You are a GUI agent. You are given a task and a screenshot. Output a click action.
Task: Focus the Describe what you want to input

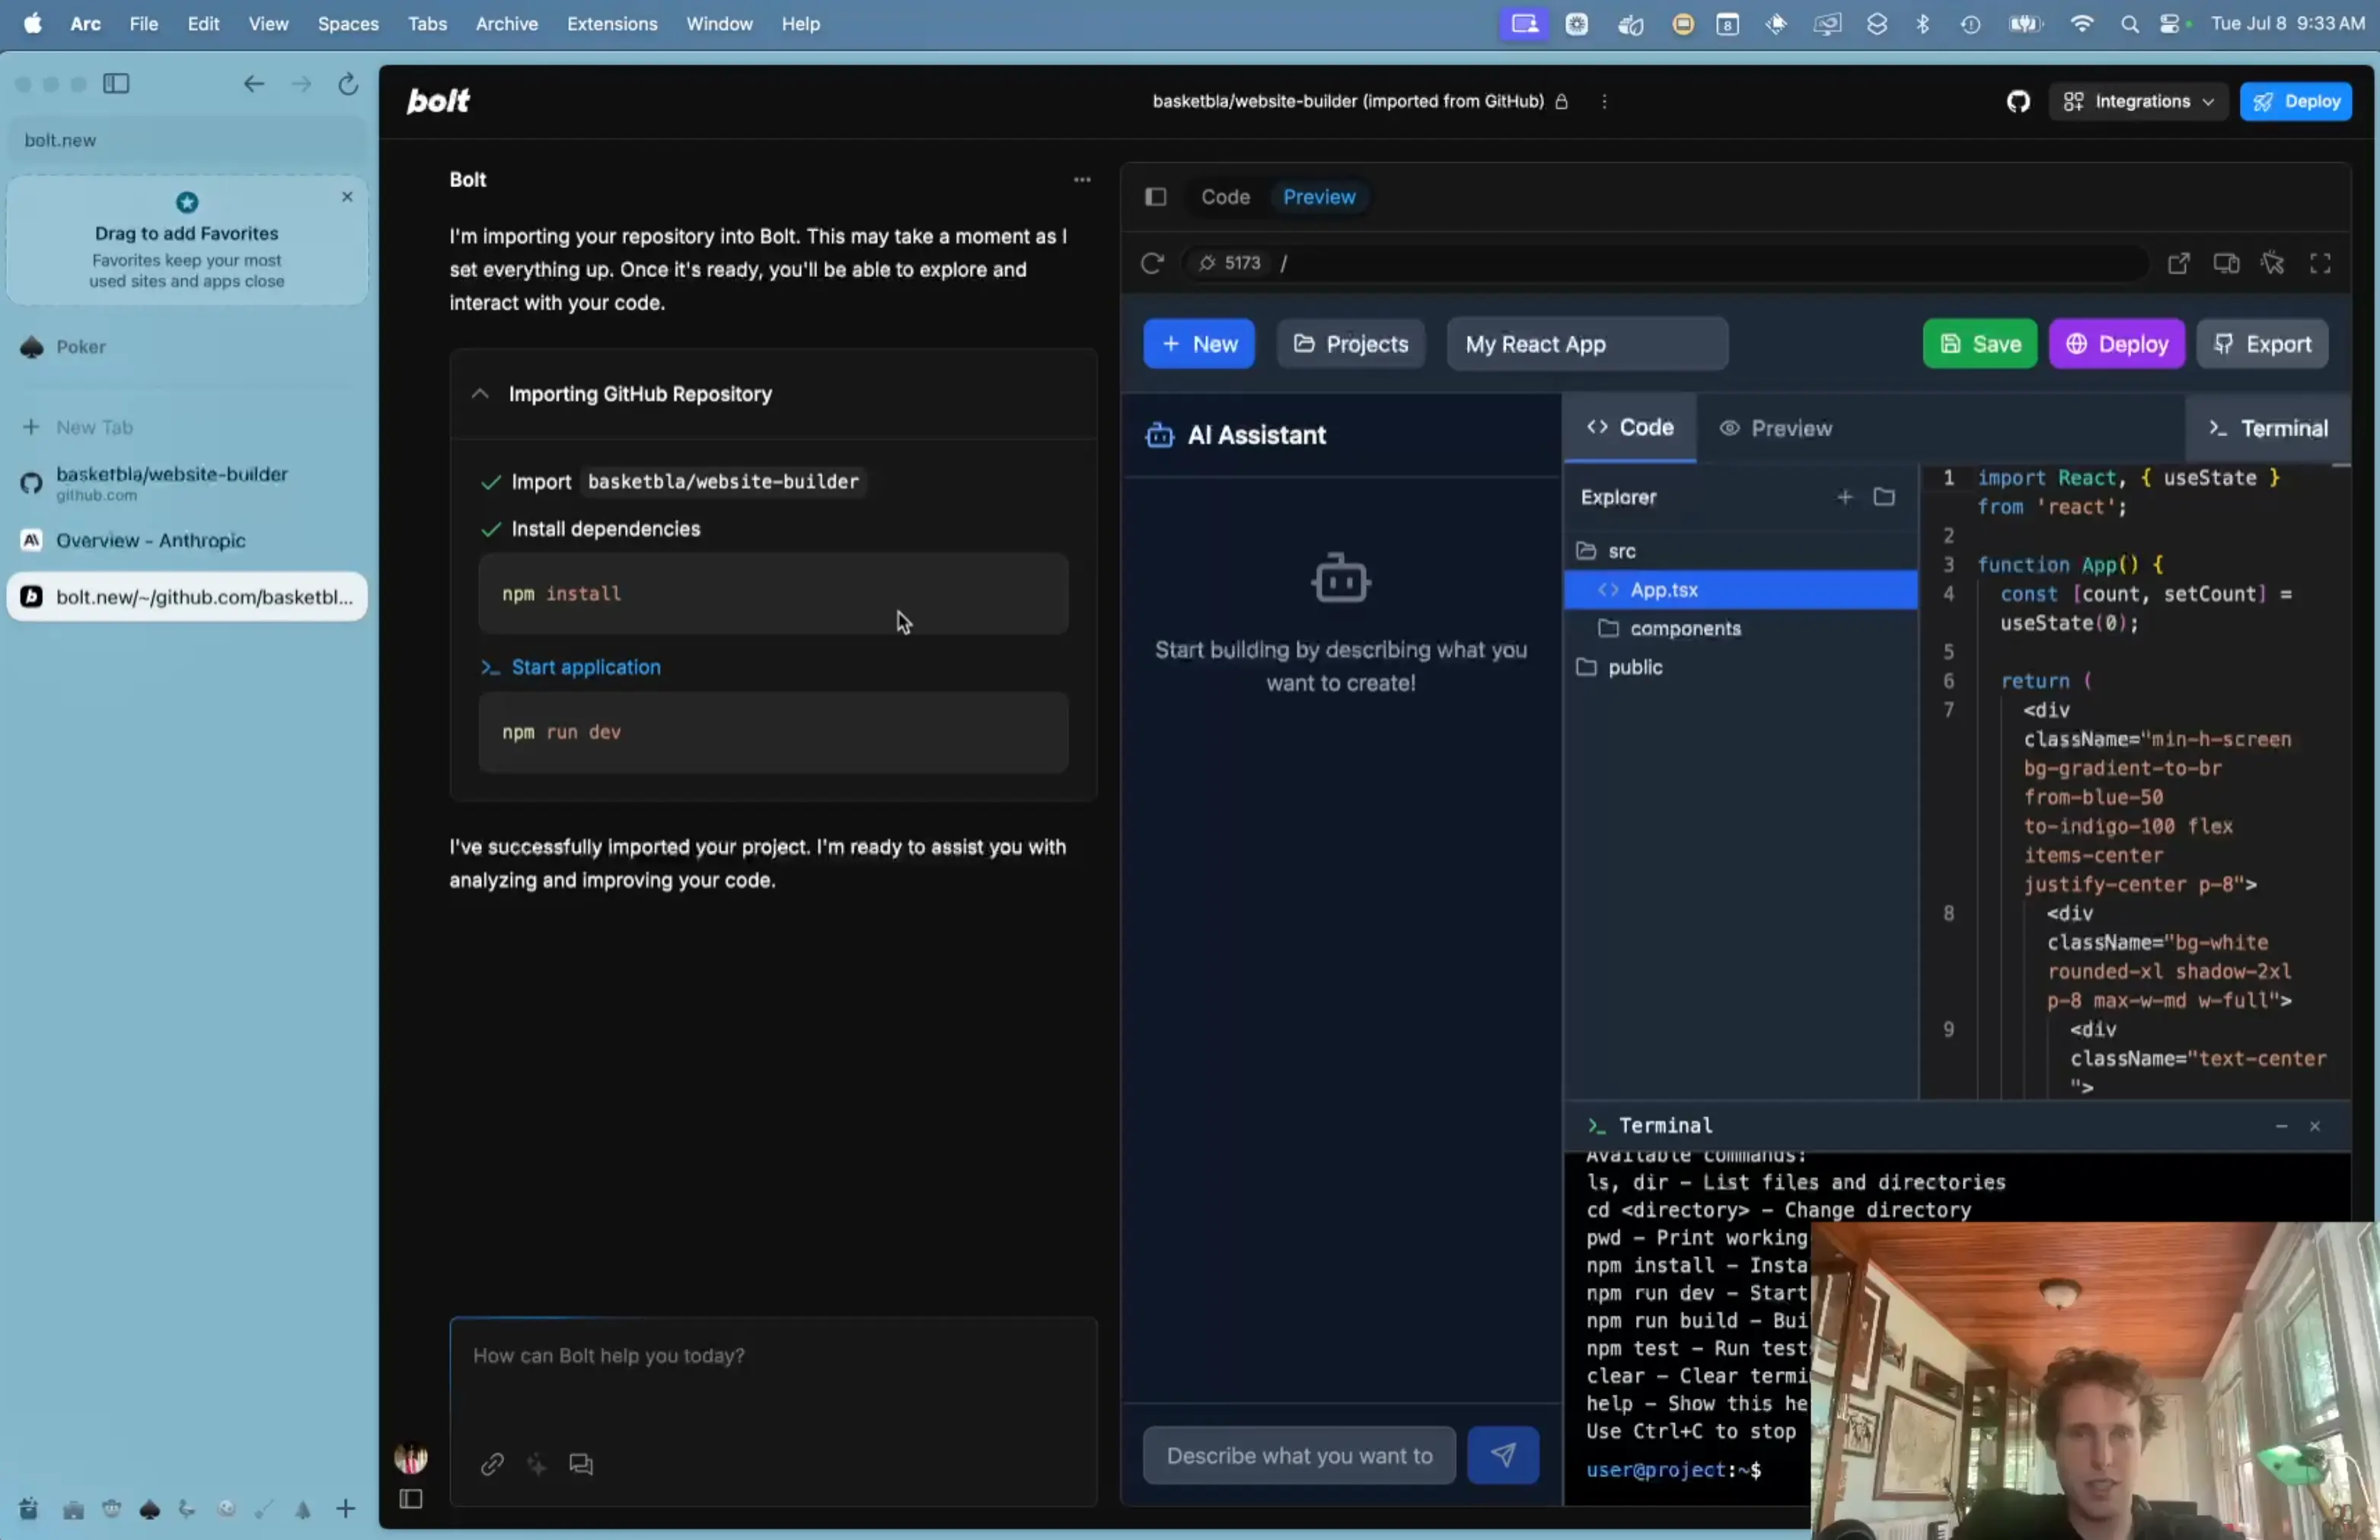click(1299, 1456)
